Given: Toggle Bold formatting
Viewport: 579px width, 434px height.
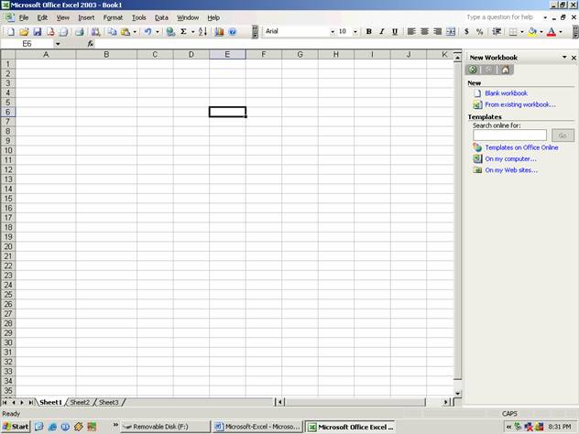Looking at the screenshot, I should click(368, 32).
